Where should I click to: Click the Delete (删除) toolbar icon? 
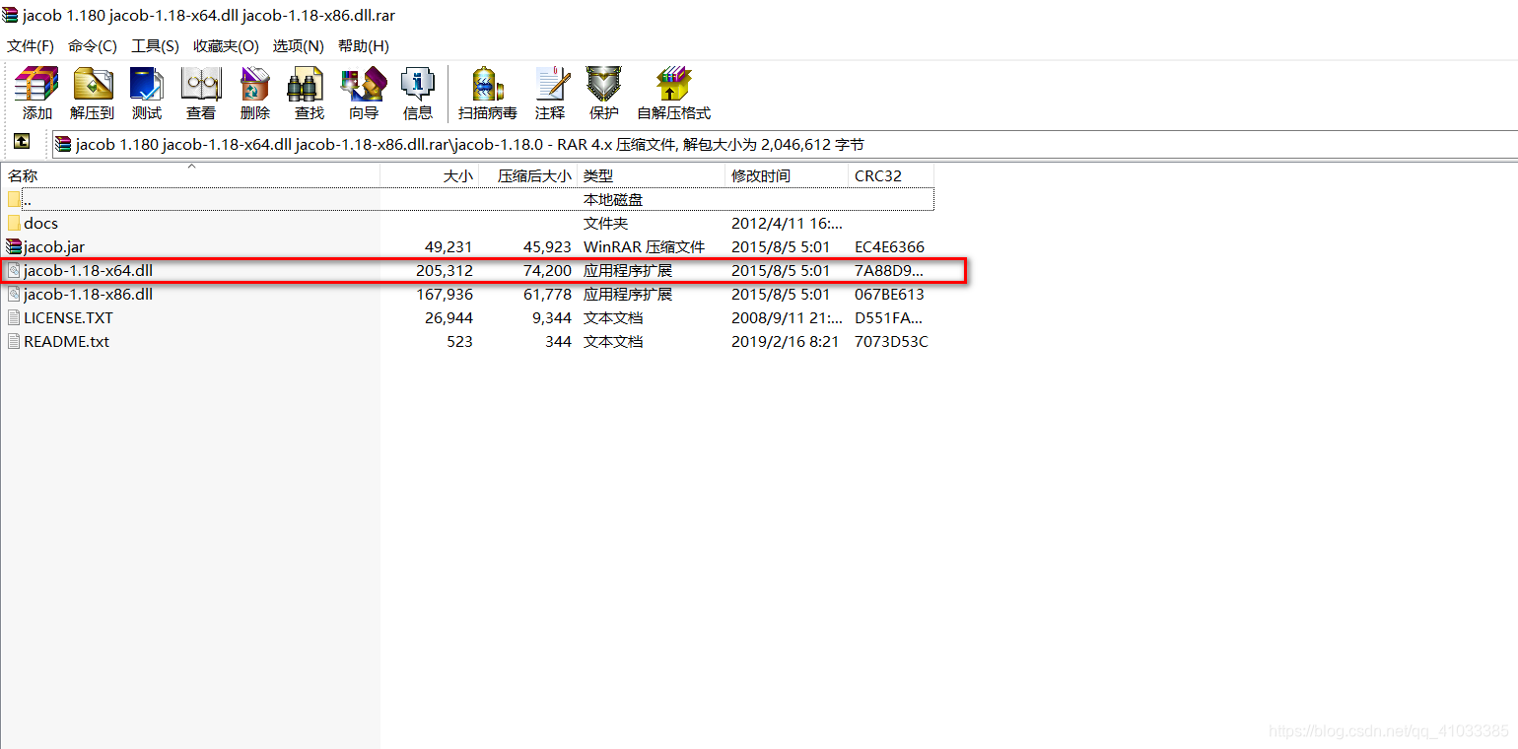tap(255, 85)
